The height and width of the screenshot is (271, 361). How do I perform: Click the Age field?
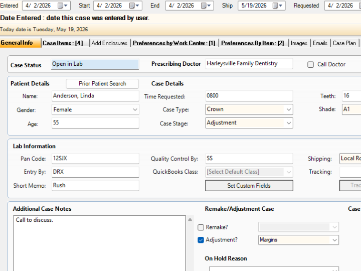[x=95, y=123]
